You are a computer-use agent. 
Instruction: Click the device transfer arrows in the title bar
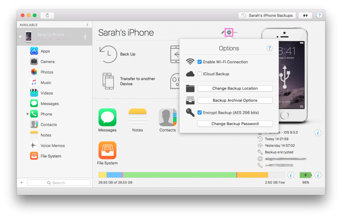(305, 15)
